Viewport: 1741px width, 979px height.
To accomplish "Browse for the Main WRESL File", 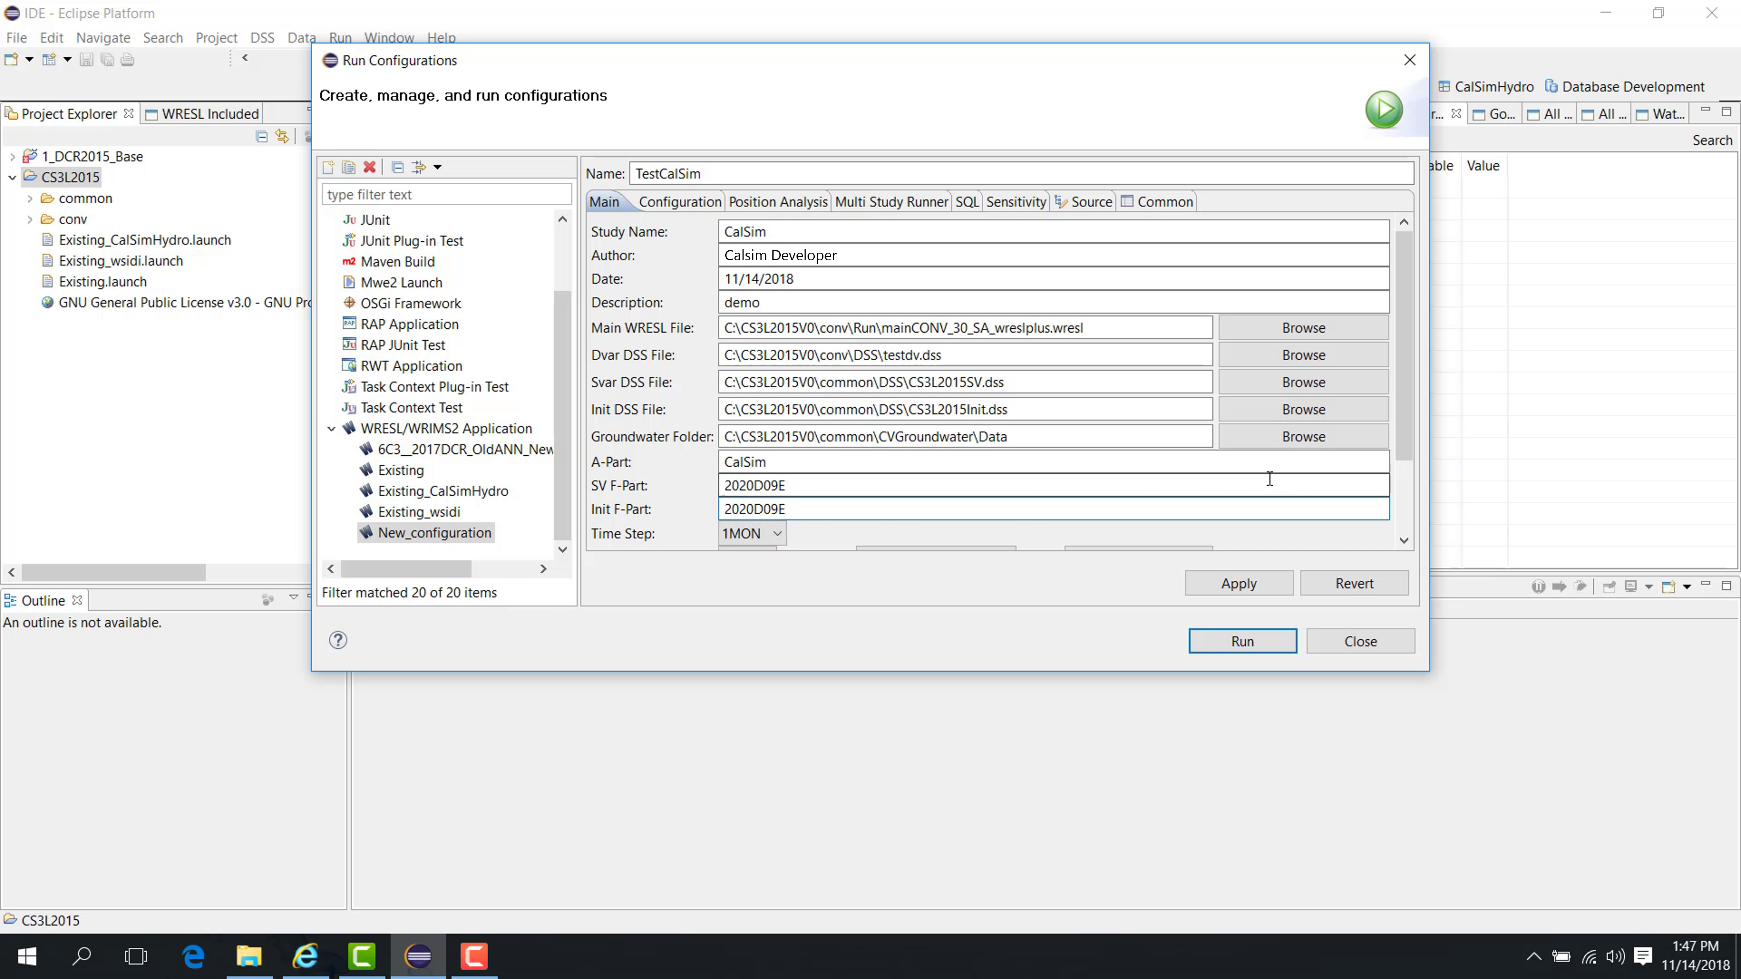I will pos(1304,328).
